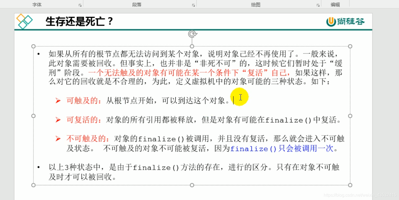Click the text 对象的所有引用都被释放
The height and width of the screenshot is (200, 399).
pos(150,120)
